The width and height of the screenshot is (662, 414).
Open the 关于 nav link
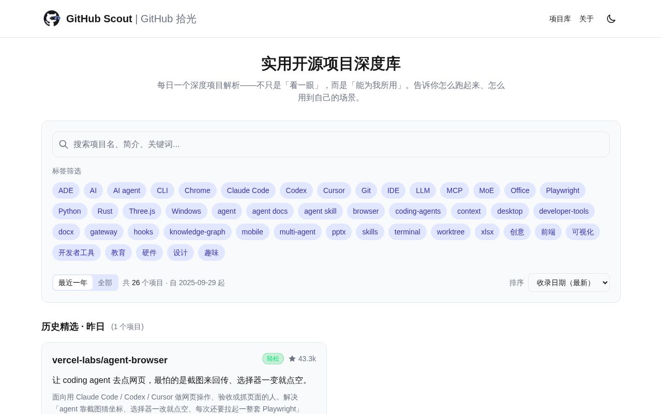pos(586,19)
